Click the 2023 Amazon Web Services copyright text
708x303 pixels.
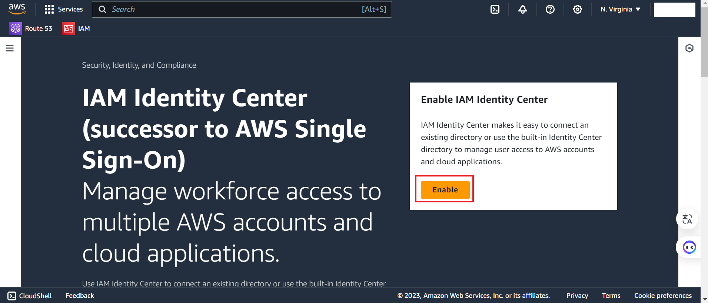coord(473,296)
